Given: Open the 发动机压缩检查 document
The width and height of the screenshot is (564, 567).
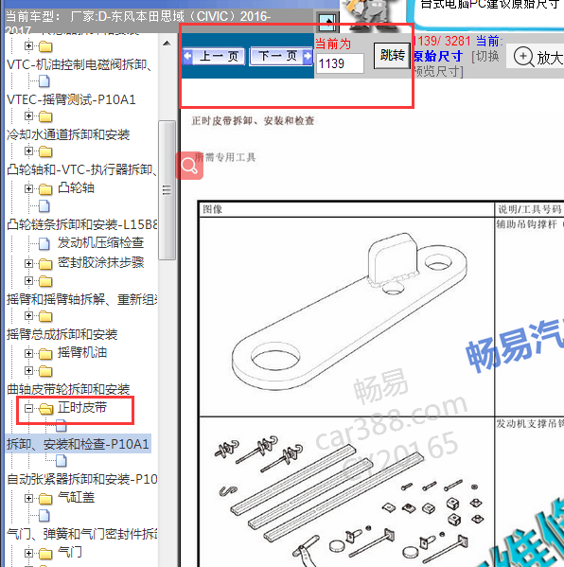Looking at the screenshot, I should pos(101,242).
